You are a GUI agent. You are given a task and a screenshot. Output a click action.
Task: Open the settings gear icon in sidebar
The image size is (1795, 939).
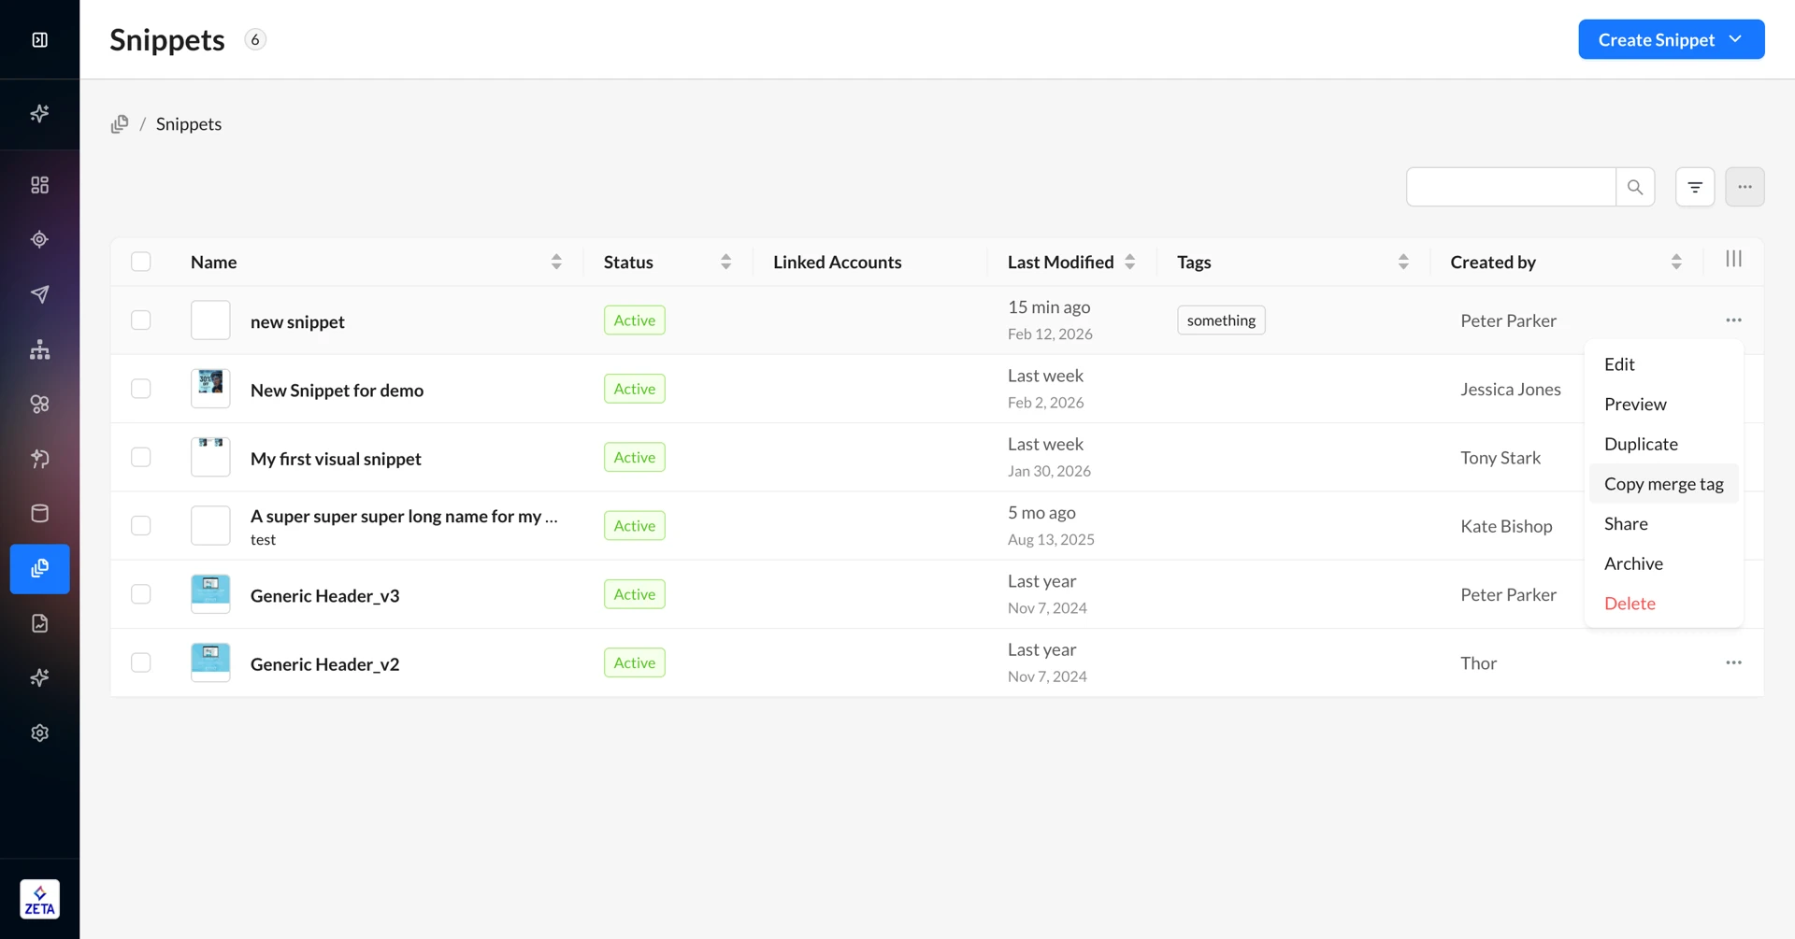pos(39,733)
